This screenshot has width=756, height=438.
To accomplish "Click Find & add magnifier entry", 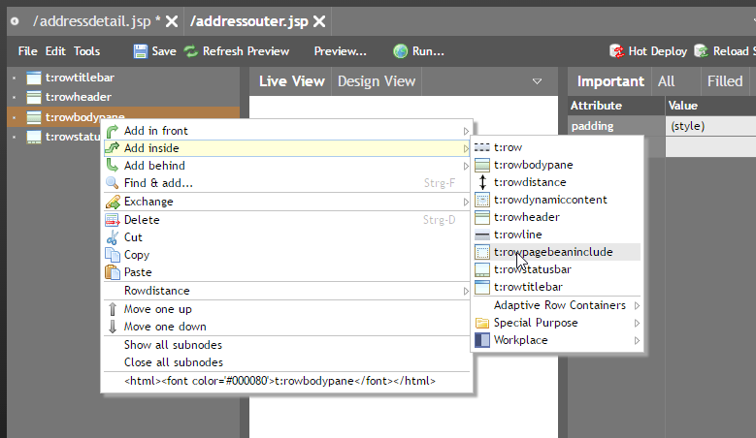I will (157, 183).
